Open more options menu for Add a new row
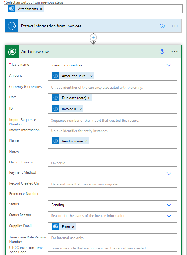The height and width of the screenshot is (255, 187). pyautogui.click(x=174, y=52)
